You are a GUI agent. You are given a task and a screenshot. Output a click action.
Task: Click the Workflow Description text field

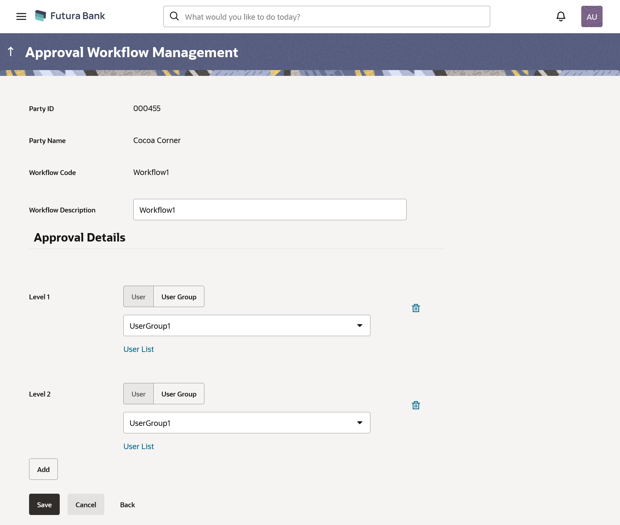tap(270, 210)
